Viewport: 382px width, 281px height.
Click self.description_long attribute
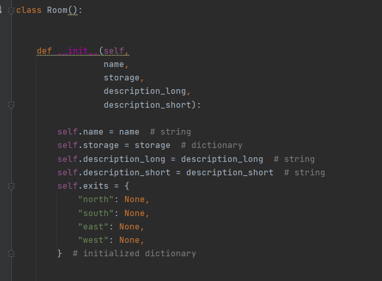coord(111,159)
